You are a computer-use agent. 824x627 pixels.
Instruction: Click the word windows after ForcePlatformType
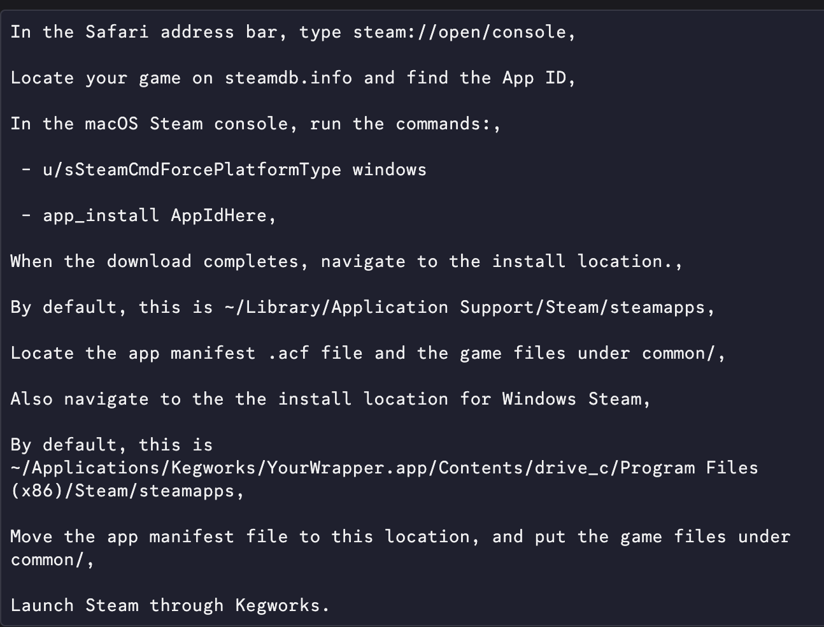coord(390,169)
